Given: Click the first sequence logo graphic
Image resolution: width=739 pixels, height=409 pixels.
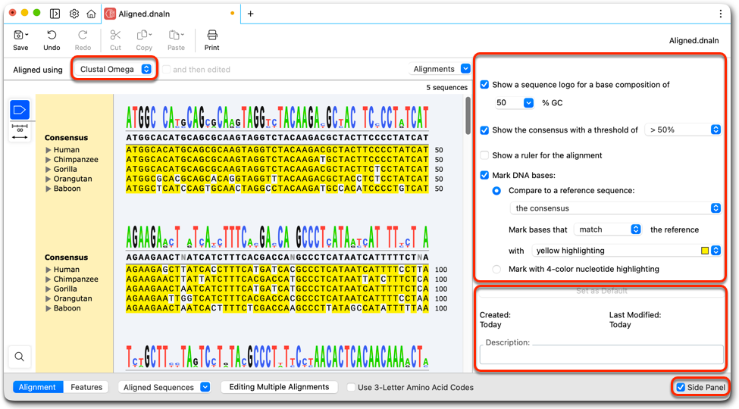Looking at the screenshot, I should [x=277, y=117].
